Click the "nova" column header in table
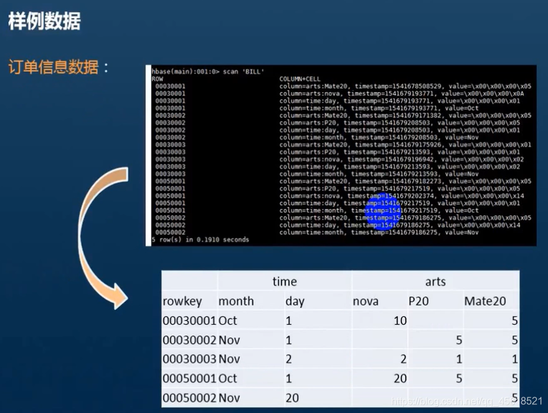This screenshot has width=548, height=413. [x=366, y=301]
